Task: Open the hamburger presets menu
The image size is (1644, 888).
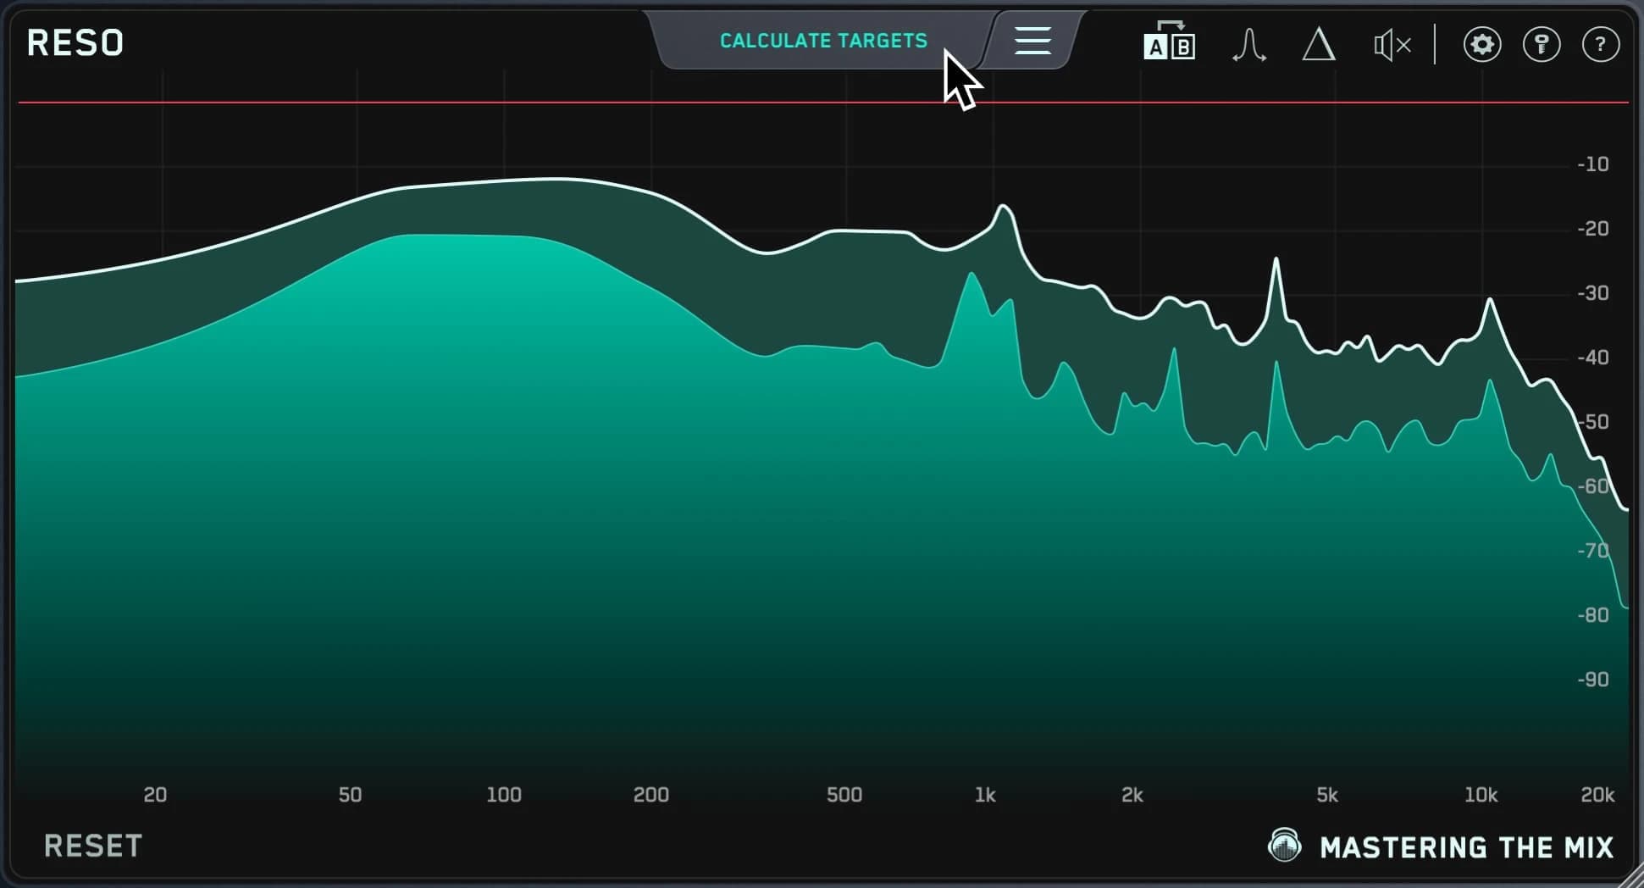Action: click(1032, 41)
